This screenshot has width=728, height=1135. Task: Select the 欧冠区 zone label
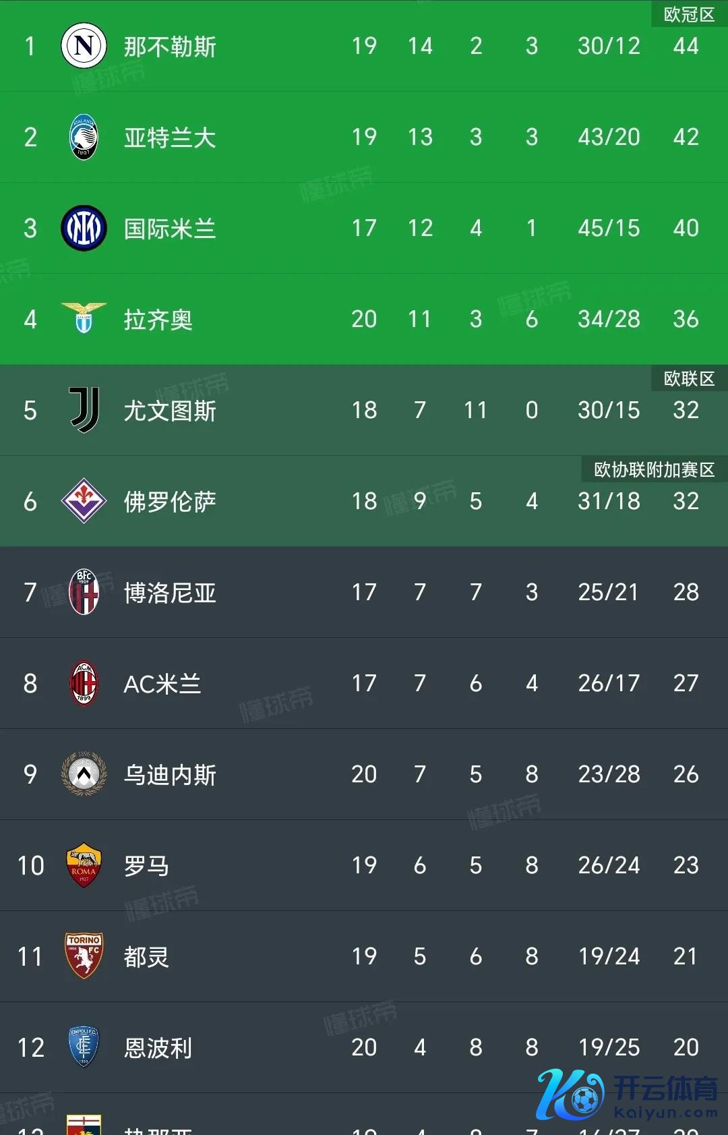click(689, 14)
